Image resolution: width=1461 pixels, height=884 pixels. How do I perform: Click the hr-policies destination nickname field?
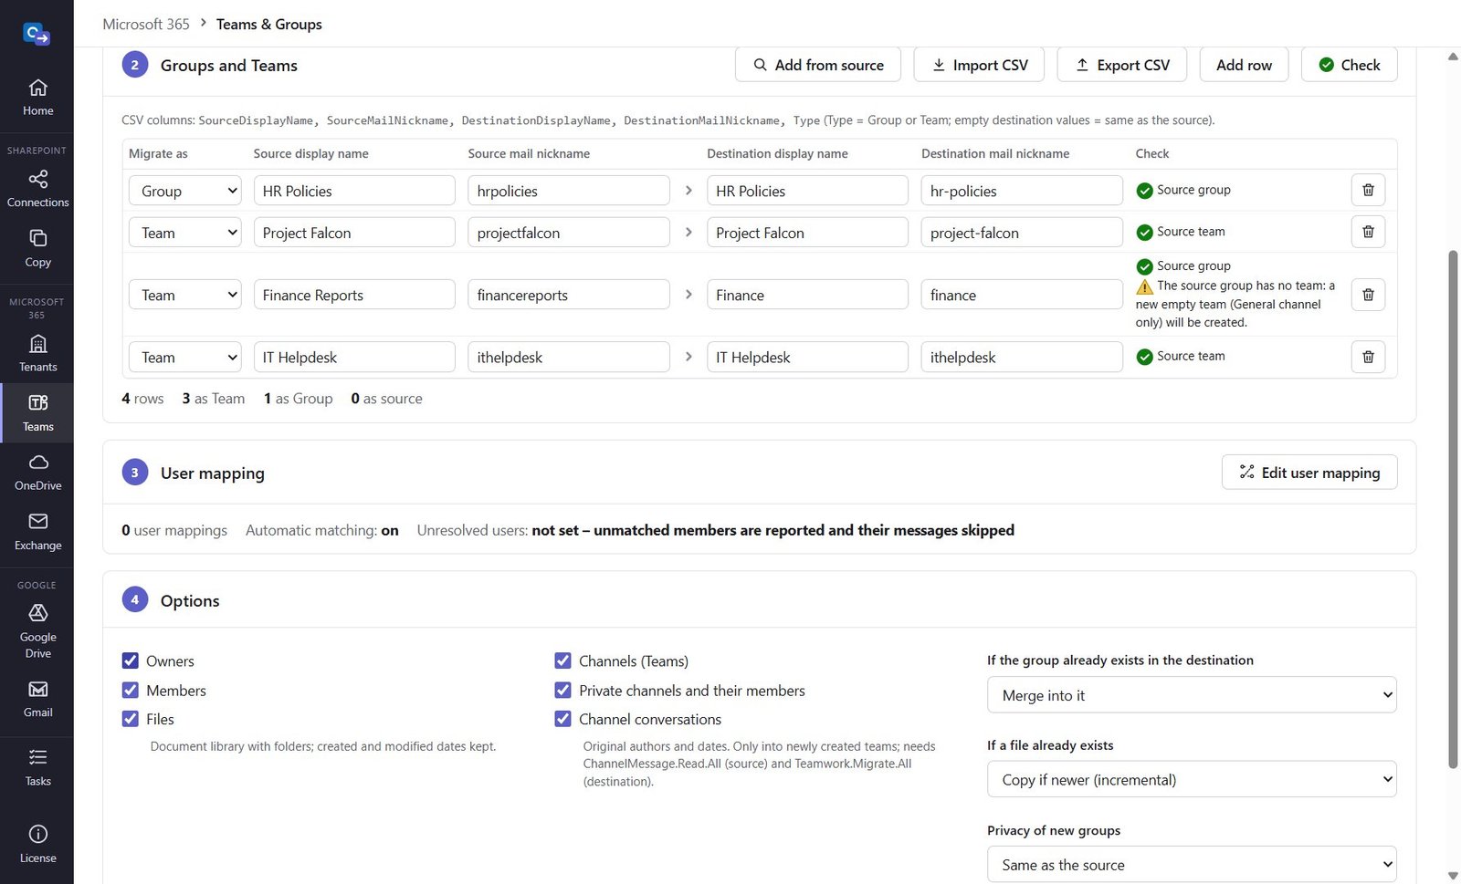pos(1022,191)
